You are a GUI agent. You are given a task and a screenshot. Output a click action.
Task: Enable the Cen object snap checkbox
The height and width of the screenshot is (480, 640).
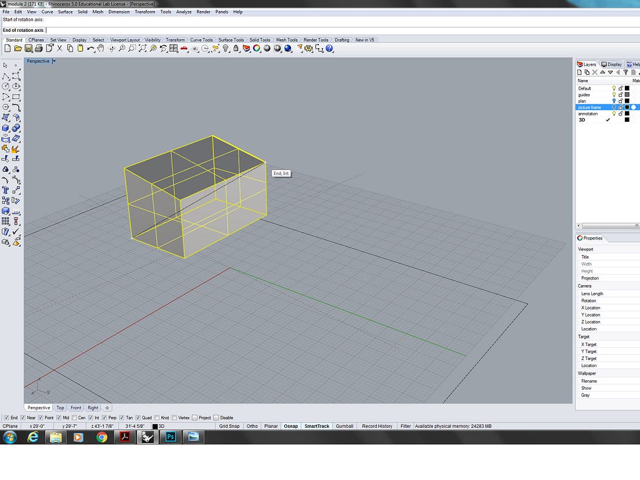point(75,417)
